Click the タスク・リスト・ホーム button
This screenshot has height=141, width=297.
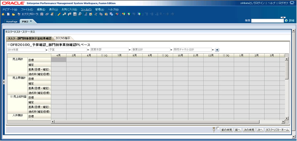point(277,130)
